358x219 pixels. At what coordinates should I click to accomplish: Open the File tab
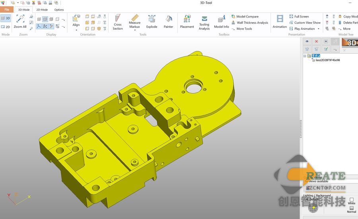coord(7,10)
